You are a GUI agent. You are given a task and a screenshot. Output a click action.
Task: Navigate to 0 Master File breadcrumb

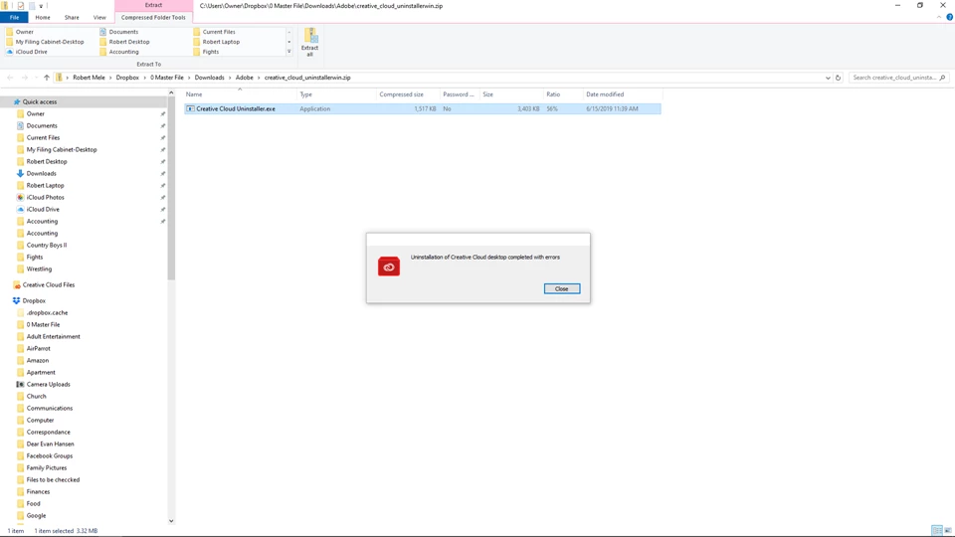[167, 78]
